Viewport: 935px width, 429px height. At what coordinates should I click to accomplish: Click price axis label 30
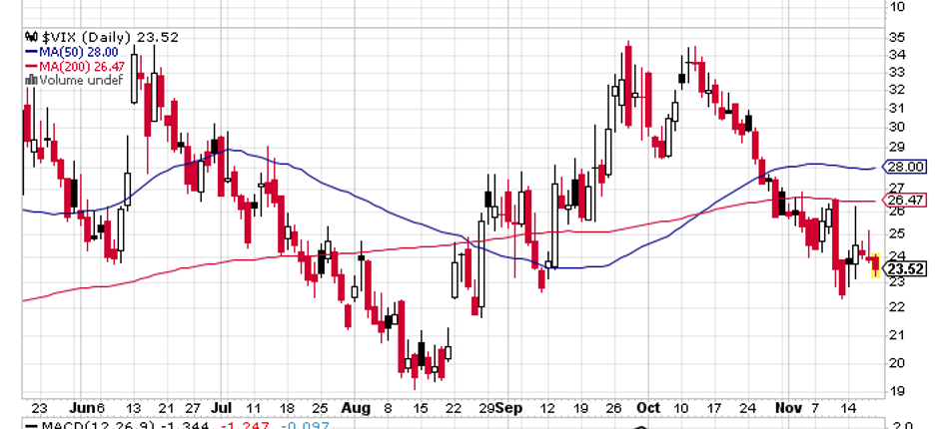tap(897, 127)
